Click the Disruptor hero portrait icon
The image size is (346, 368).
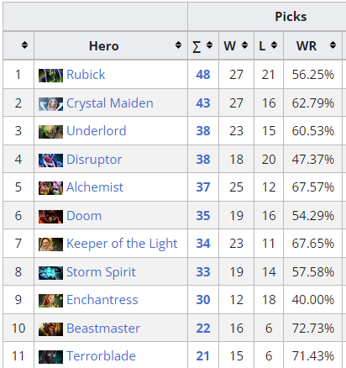[50, 160]
